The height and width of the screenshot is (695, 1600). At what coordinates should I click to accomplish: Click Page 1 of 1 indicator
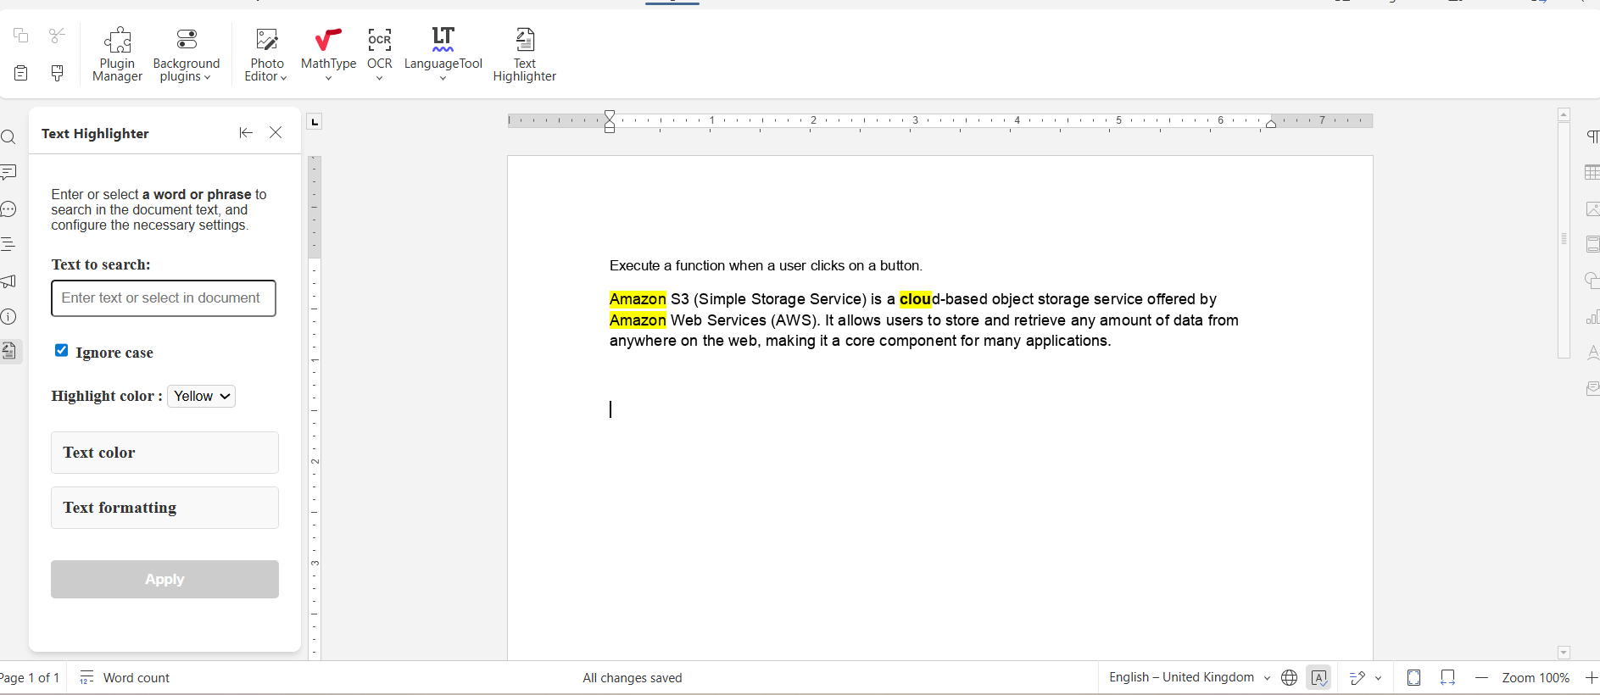[30, 677]
